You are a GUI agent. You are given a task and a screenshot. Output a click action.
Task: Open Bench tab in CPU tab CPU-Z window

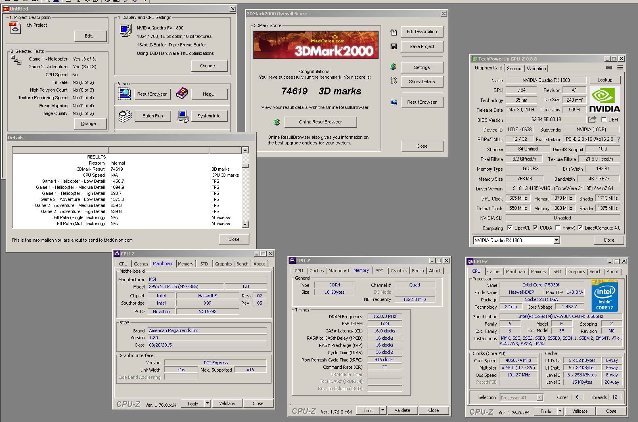[x=596, y=272]
